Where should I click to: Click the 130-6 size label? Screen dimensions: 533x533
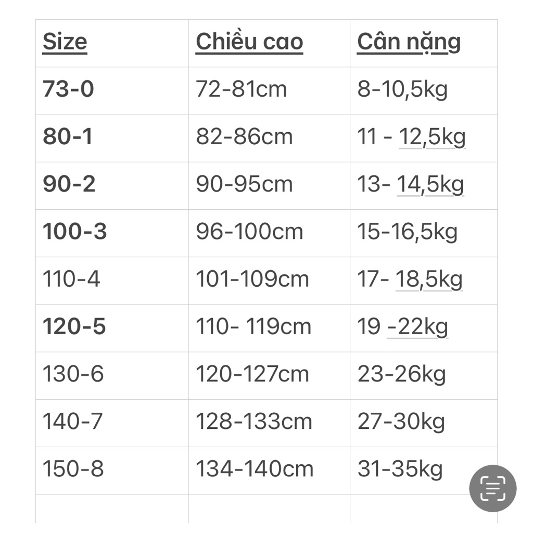click(x=73, y=374)
